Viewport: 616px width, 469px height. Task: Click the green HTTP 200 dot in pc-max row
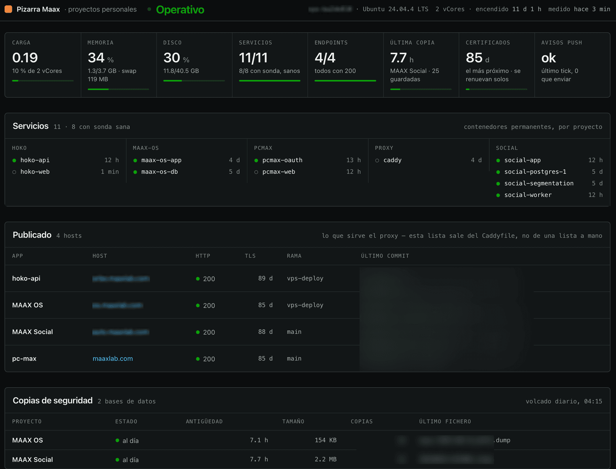[198, 359]
